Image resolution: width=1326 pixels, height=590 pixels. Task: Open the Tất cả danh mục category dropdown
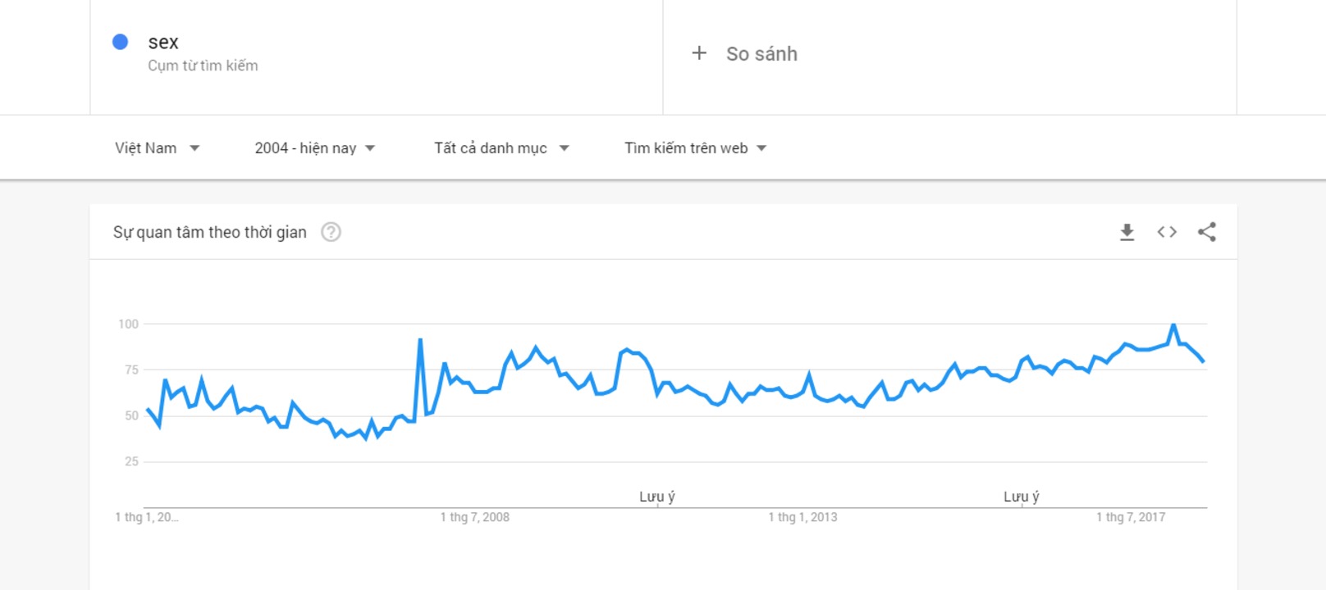coord(501,148)
